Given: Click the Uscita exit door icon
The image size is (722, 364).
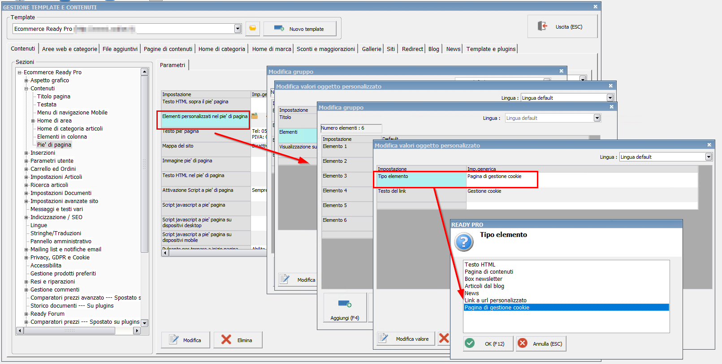Looking at the screenshot, I should click(542, 26).
